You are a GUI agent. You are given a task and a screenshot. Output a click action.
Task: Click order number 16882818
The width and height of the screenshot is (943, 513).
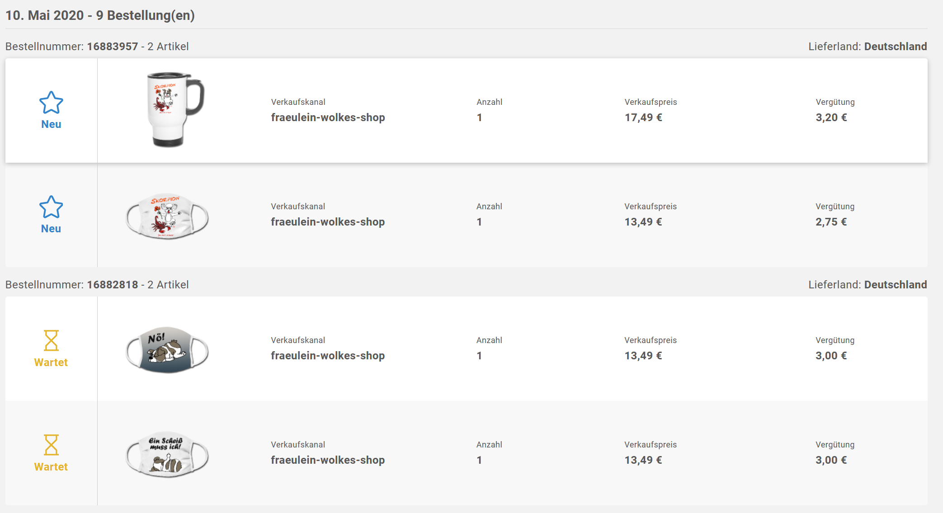pos(112,285)
